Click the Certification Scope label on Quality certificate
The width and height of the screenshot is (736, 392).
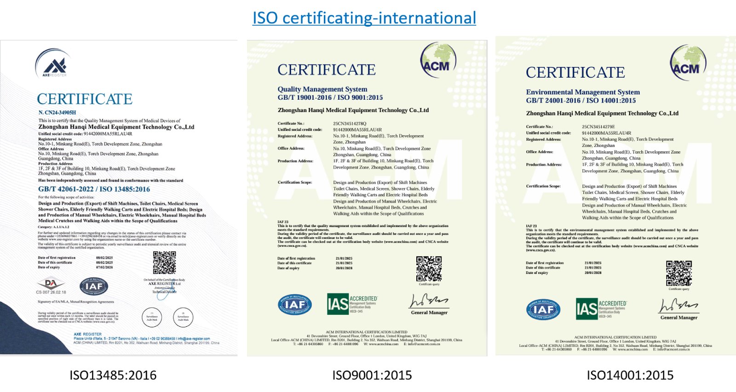point(295,182)
